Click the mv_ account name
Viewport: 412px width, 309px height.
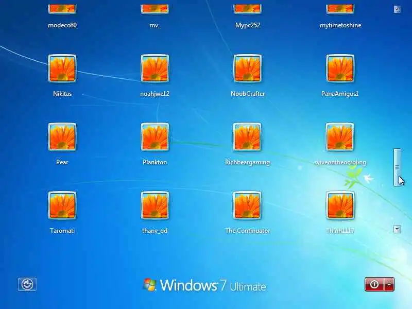[x=155, y=25]
